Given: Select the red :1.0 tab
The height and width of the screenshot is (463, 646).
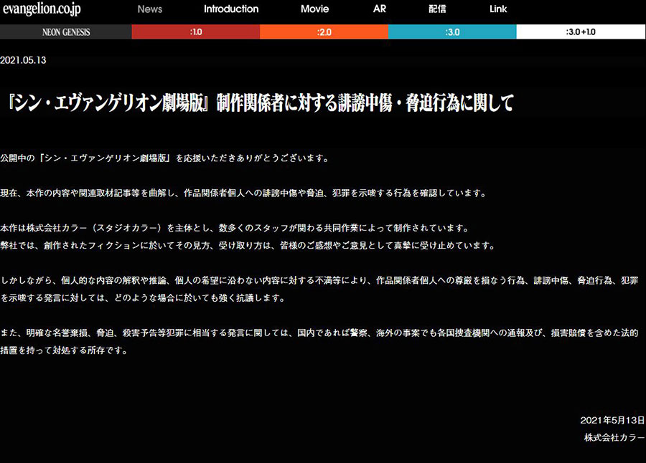Looking at the screenshot, I should coord(195,32).
